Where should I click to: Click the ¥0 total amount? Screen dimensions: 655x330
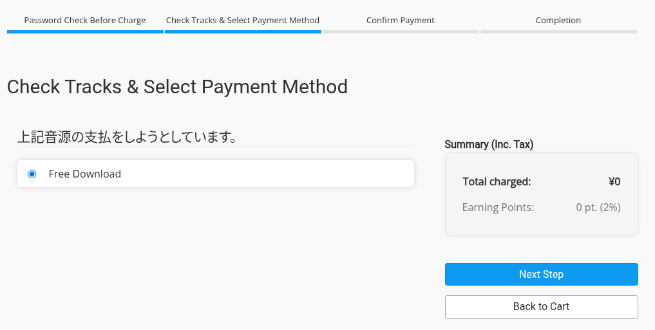614,181
